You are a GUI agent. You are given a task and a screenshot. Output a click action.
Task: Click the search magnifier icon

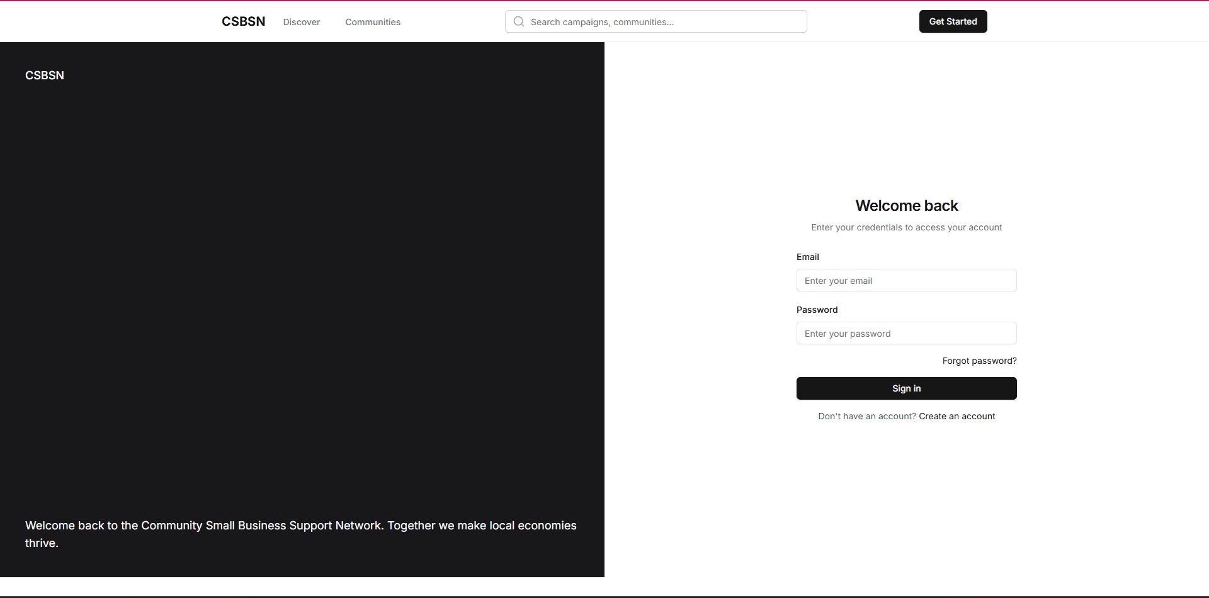click(x=519, y=21)
